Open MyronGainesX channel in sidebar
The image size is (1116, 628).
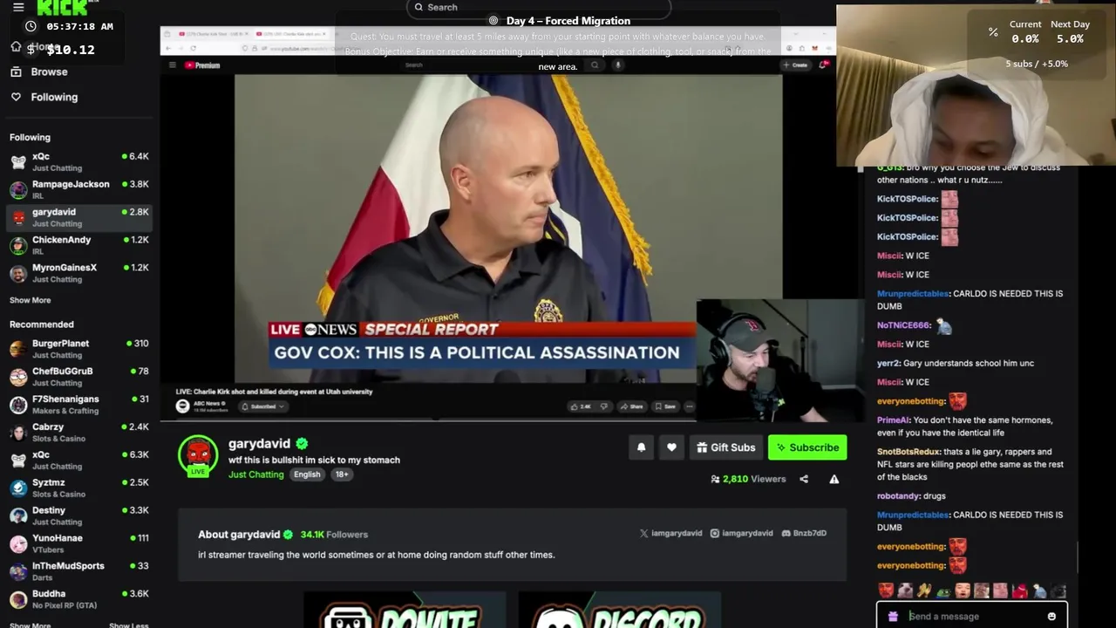point(79,273)
